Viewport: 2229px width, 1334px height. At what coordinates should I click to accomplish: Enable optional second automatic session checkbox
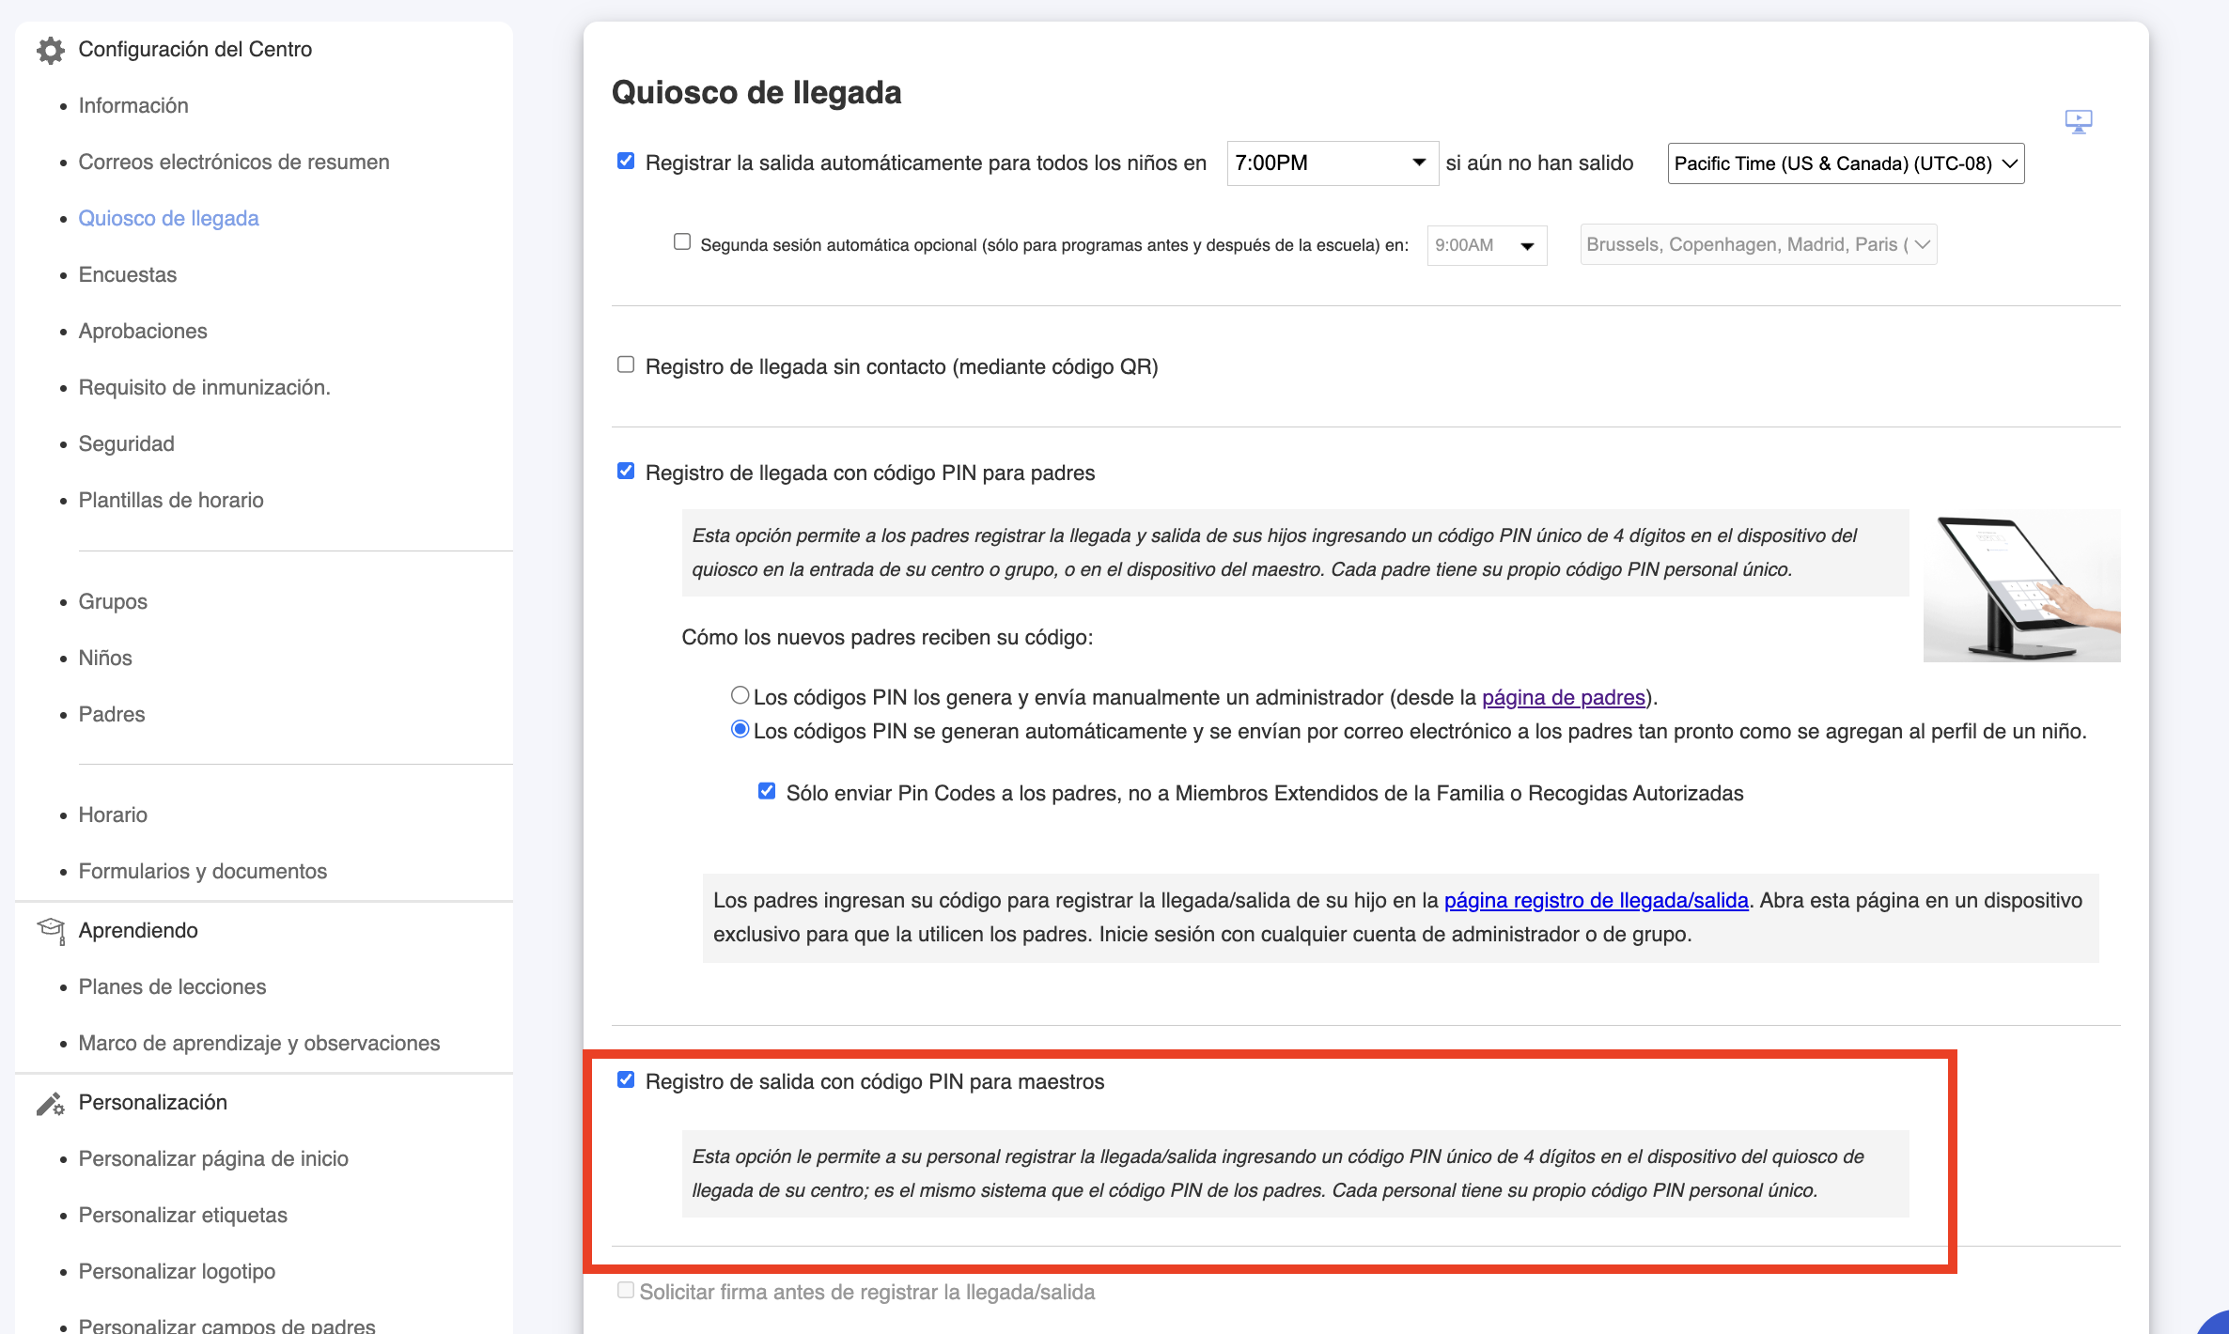[x=682, y=242]
